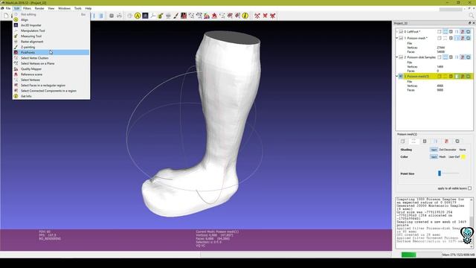Toggle bounding box icon on LeftFoot row
The image size is (476, 268).
pos(440,31)
